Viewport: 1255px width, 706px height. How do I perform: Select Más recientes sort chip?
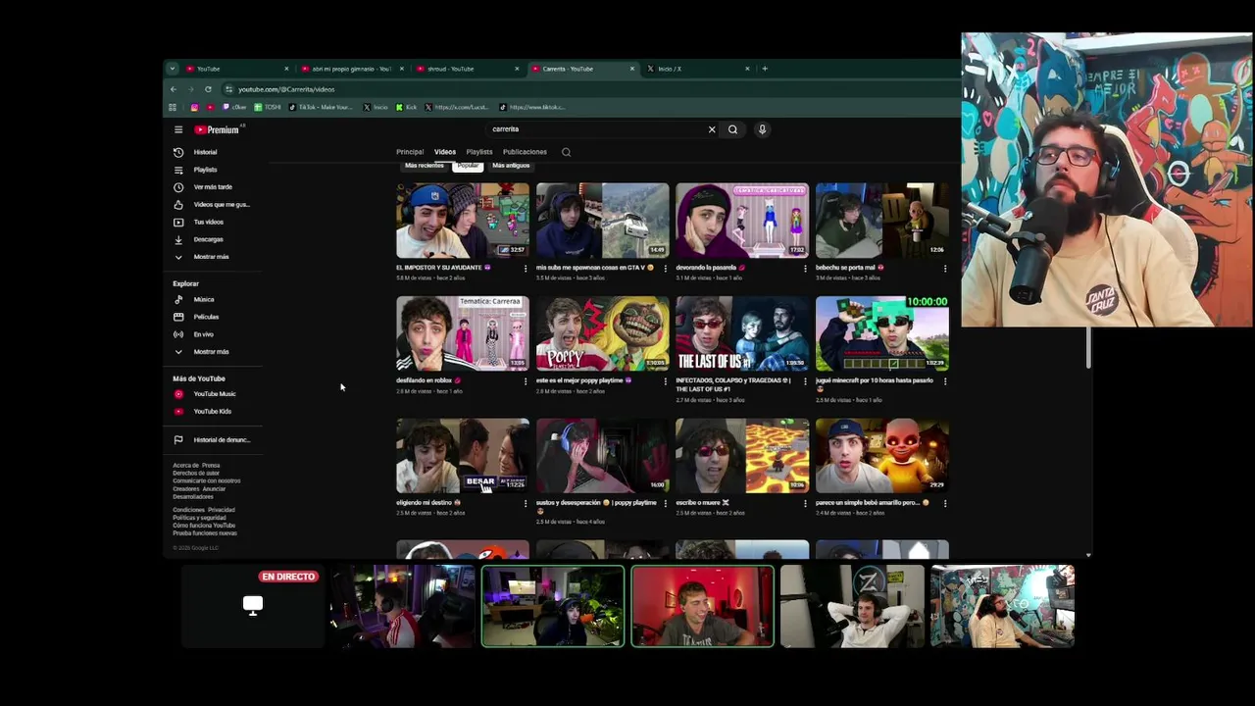pos(425,166)
